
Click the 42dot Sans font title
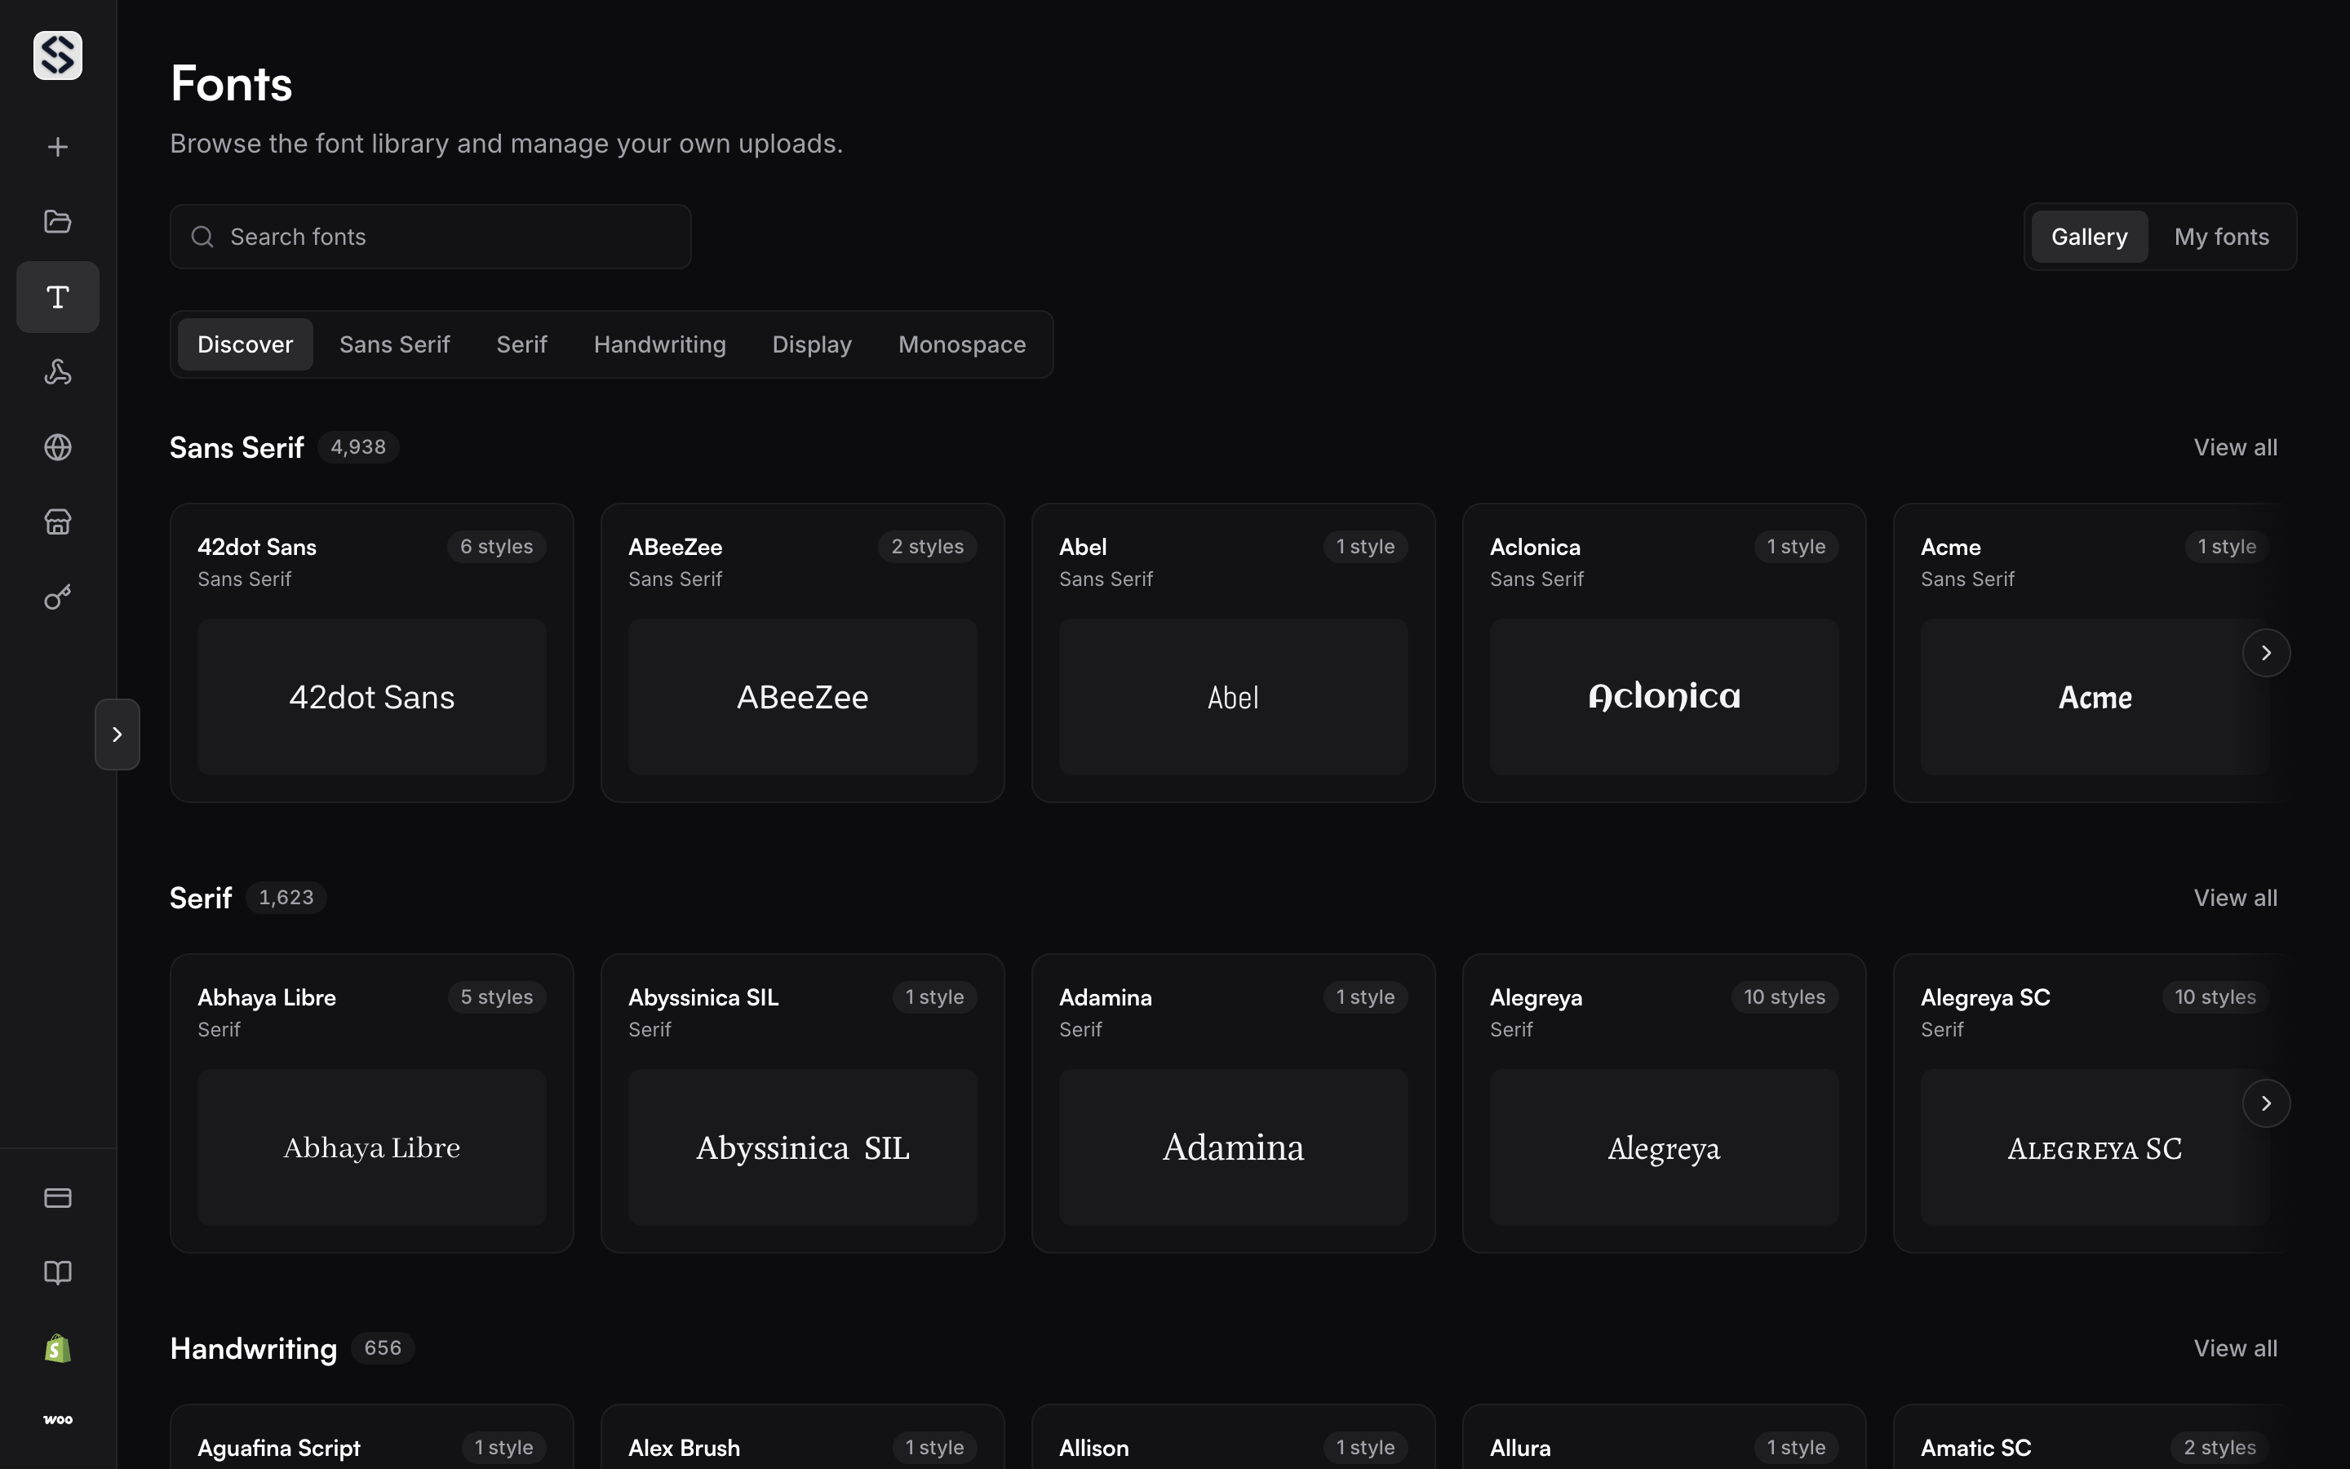pyautogui.click(x=256, y=547)
